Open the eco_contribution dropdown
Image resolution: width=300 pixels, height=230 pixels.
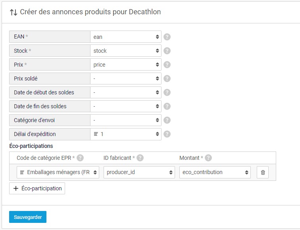click(215, 172)
